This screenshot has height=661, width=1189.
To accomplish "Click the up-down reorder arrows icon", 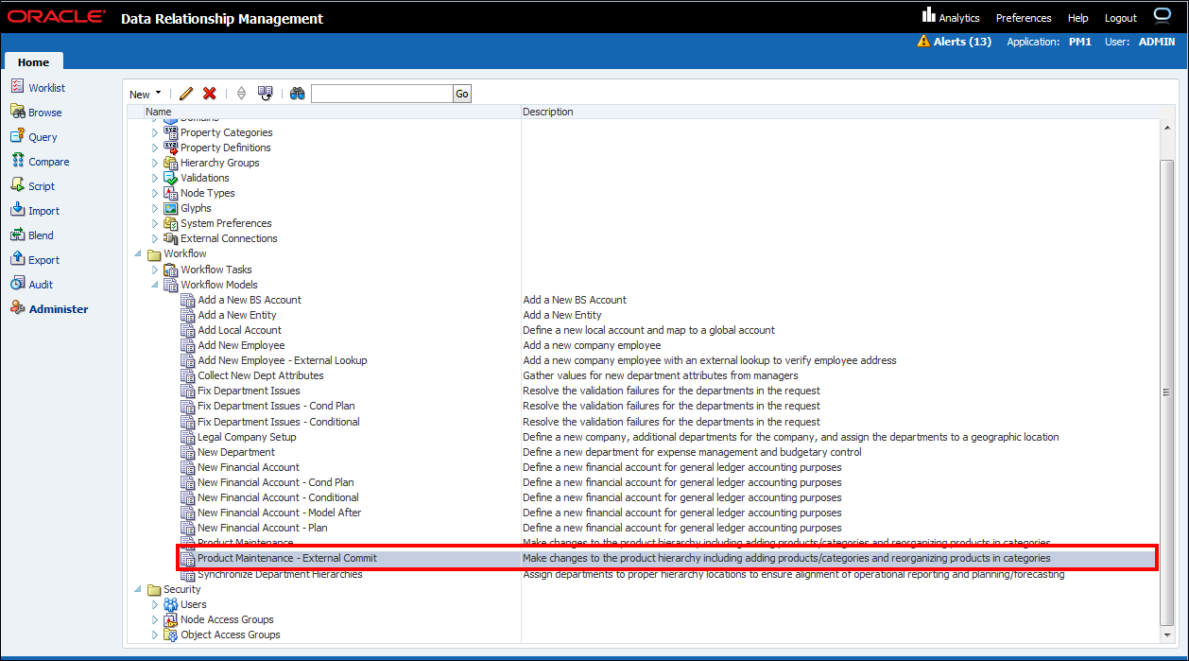I will 241,94.
